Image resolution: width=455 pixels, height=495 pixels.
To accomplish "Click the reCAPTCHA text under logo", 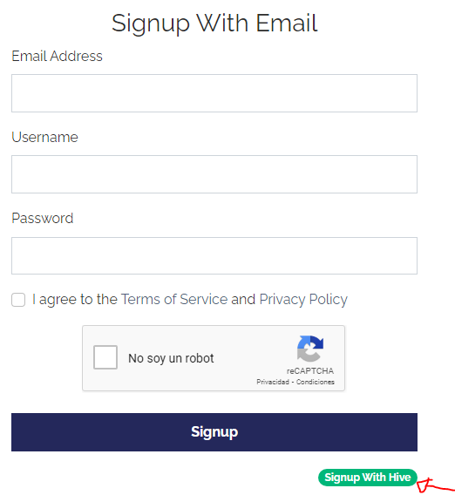I will pos(310,371).
